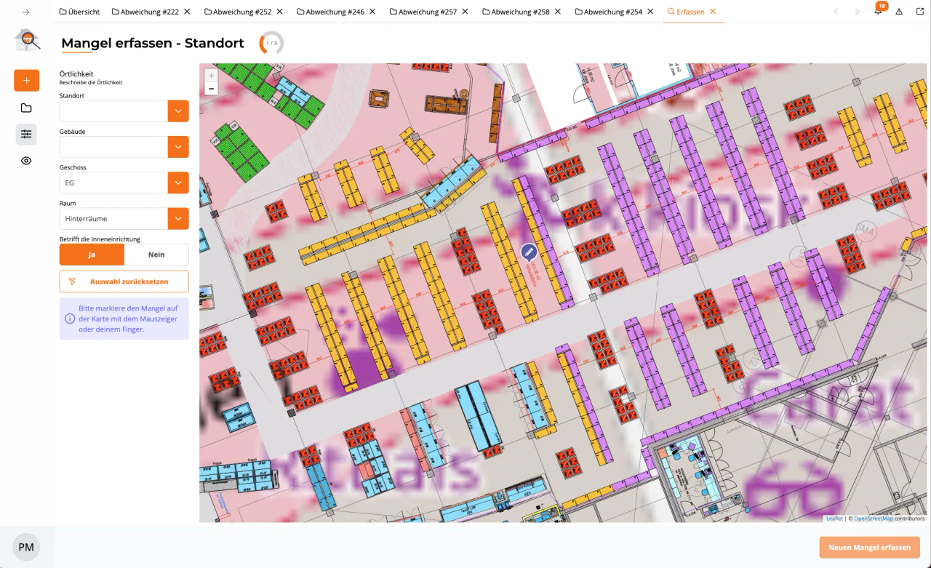Click the warning triangle icon

click(899, 12)
